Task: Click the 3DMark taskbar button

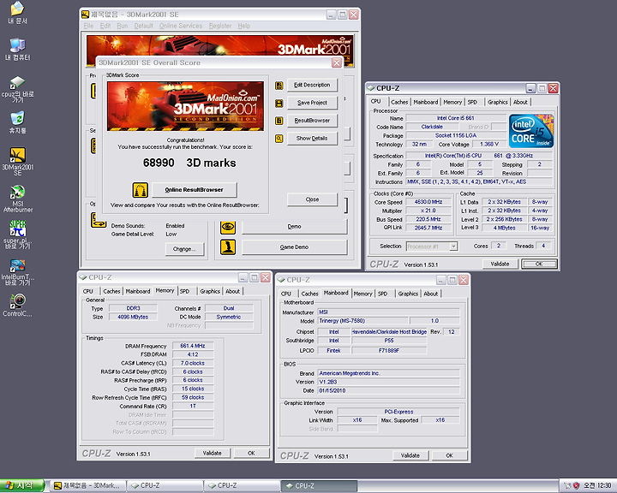Action: pyautogui.click(x=89, y=486)
